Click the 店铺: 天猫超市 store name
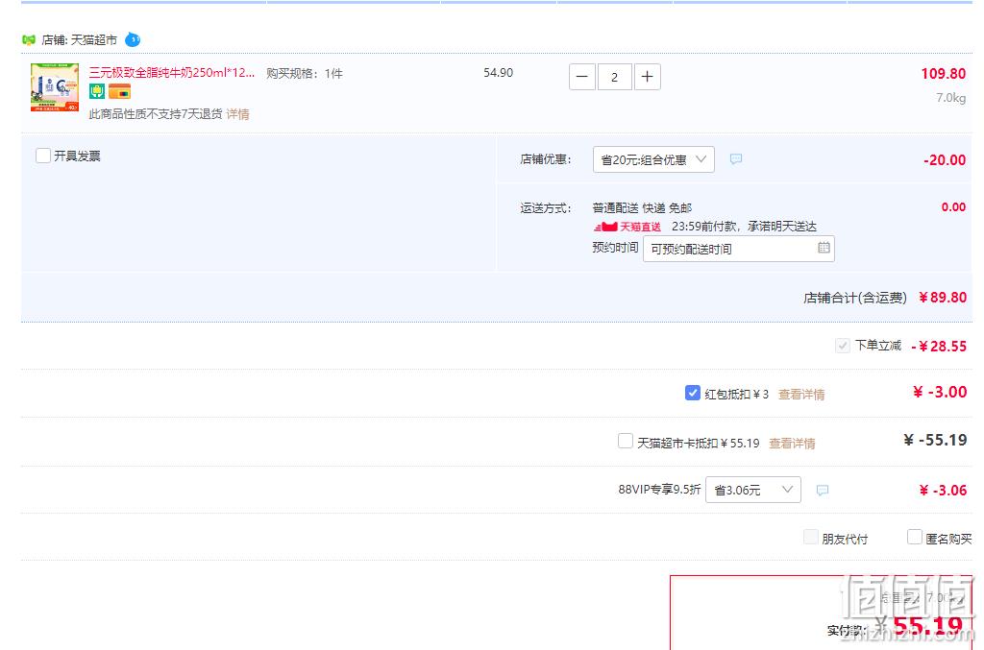The width and height of the screenshot is (984, 650). point(79,40)
